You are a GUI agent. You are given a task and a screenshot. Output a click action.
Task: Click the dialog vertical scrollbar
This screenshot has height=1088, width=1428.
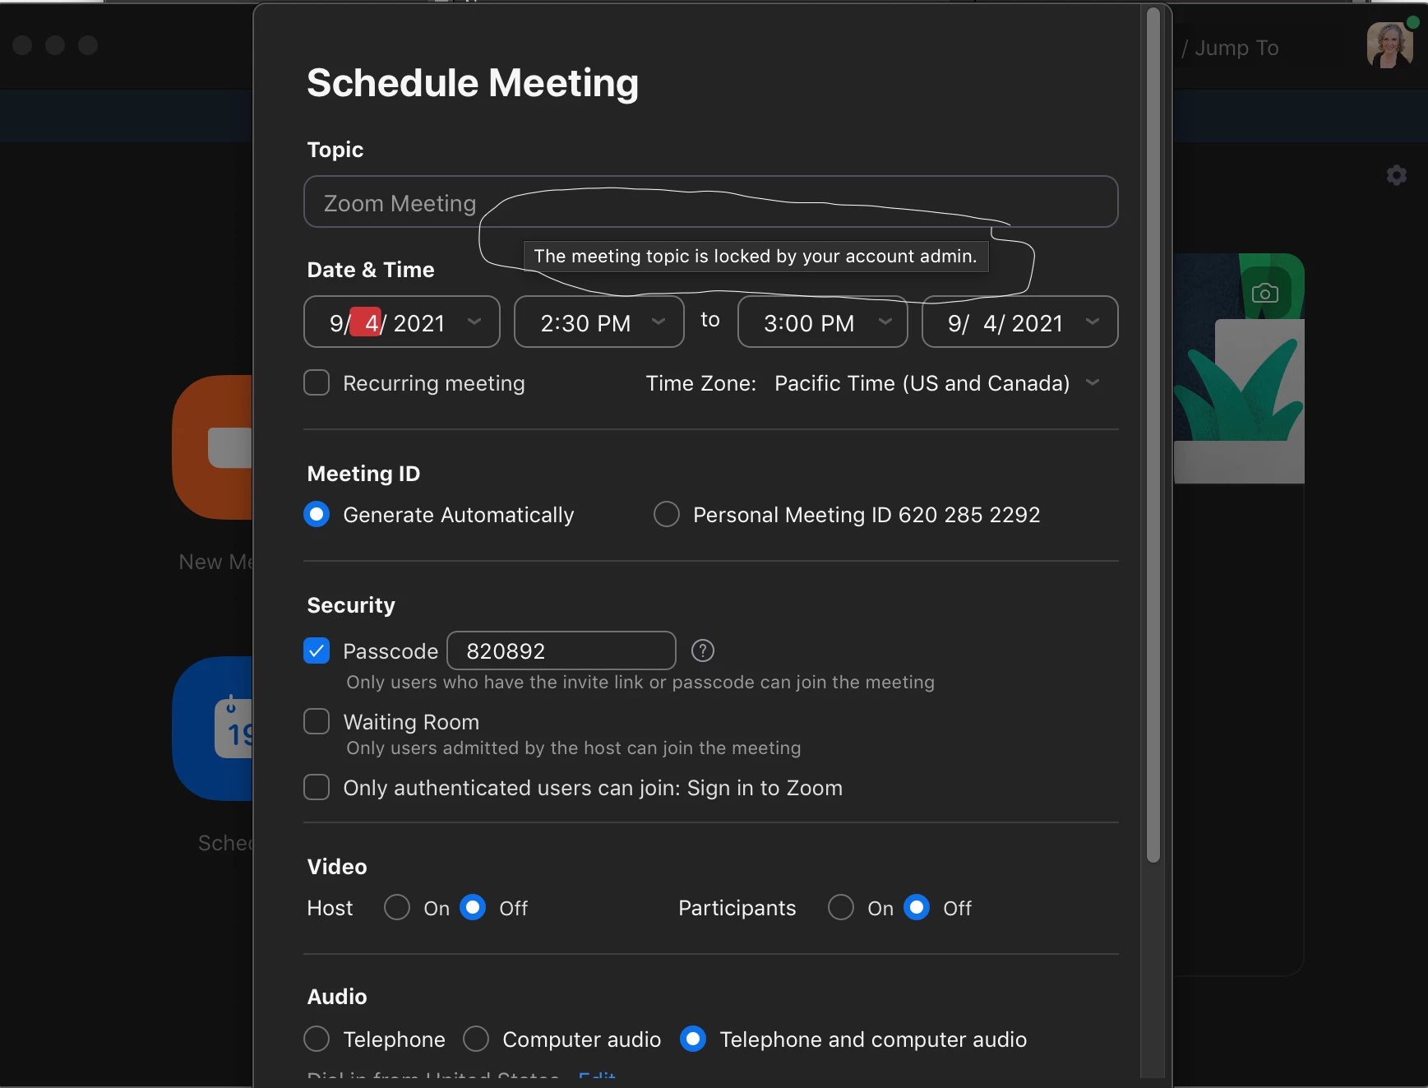1153,434
